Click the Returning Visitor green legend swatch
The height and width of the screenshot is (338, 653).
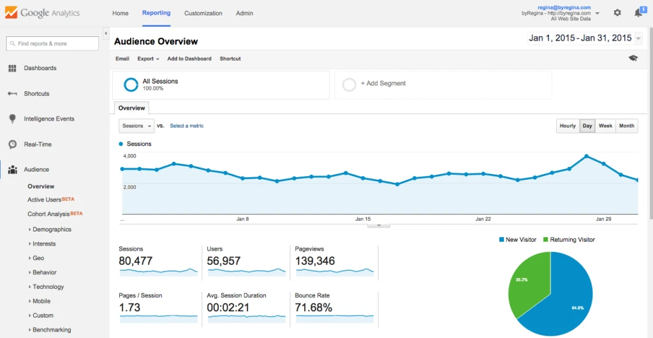[546, 240]
